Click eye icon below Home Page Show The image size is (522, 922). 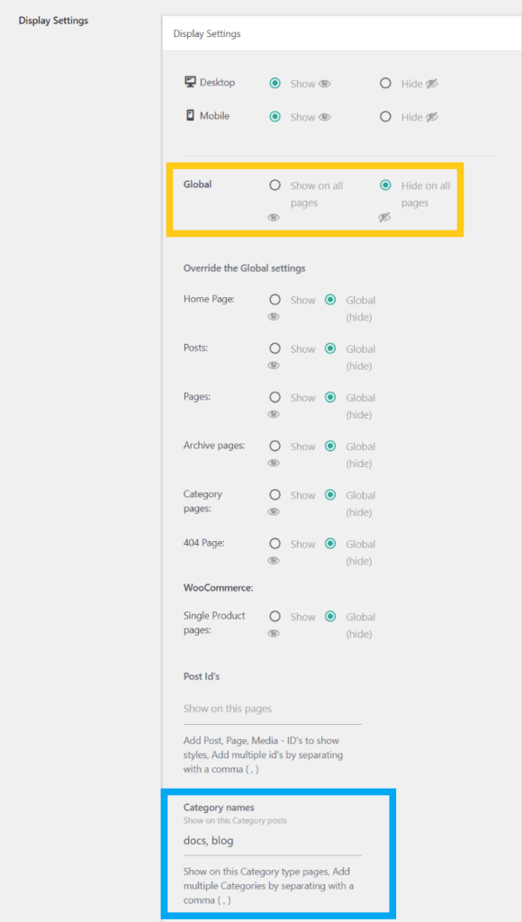pyautogui.click(x=274, y=316)
